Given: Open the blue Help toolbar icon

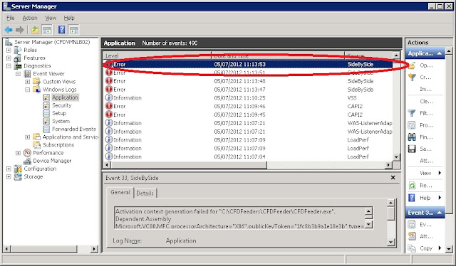Looking at the screenshot, I should coord(62,30).
